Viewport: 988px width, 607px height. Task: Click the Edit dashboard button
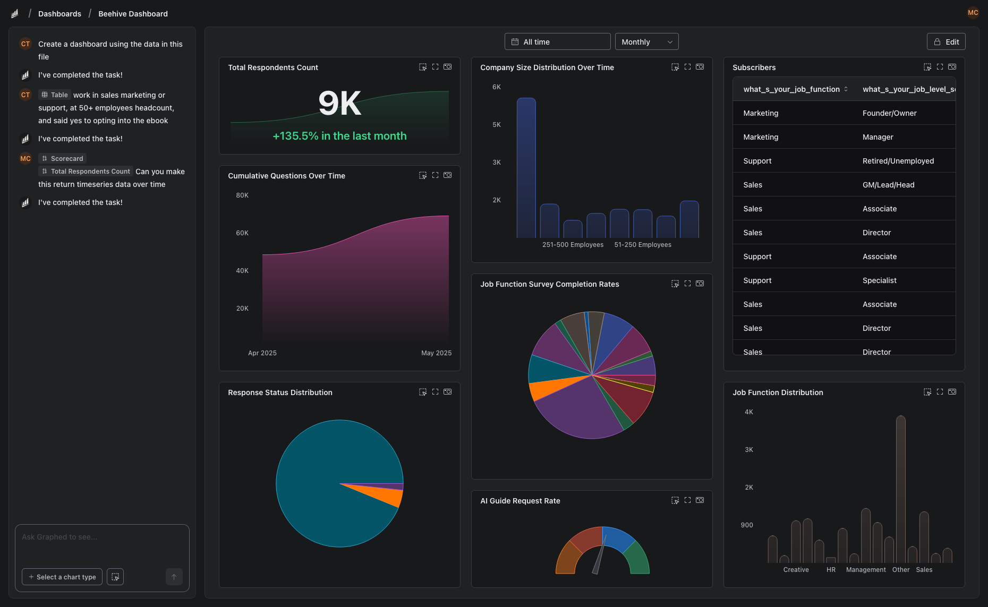(x=946, y=41)
